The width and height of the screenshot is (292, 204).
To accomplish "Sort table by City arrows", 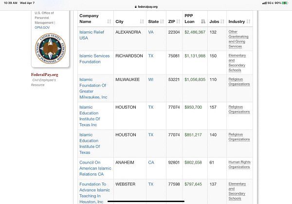I will [x=142, y=21].
